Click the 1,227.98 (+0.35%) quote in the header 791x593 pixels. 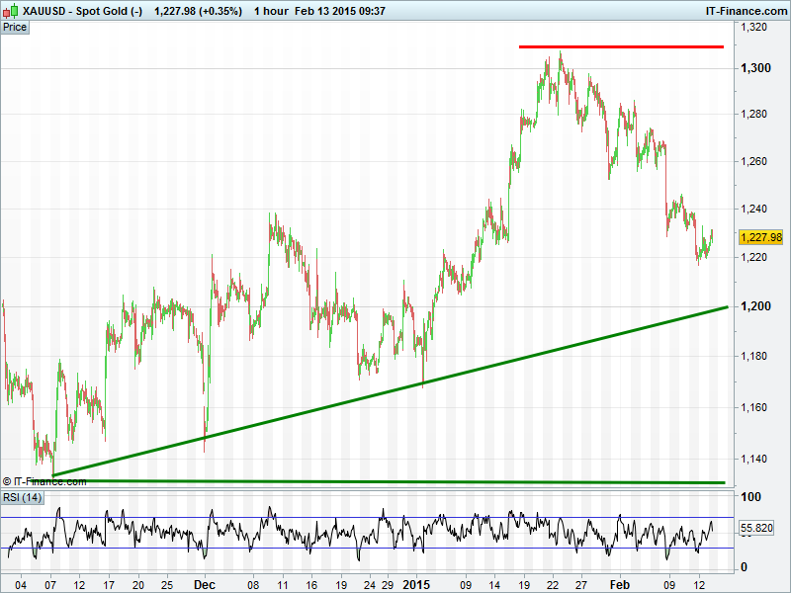tap(199, 11)
